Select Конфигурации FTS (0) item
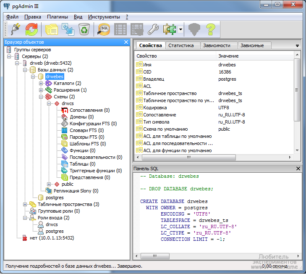 click(x=93, y=124)
